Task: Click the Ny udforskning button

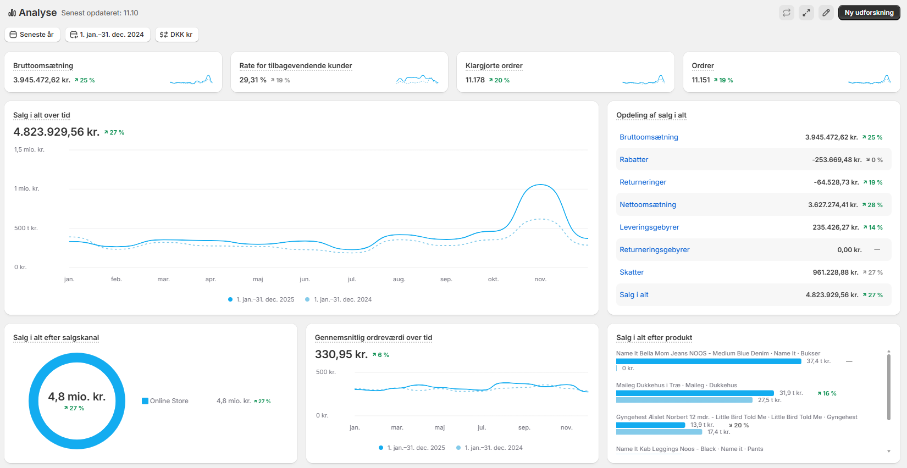Action: (869, 13)
